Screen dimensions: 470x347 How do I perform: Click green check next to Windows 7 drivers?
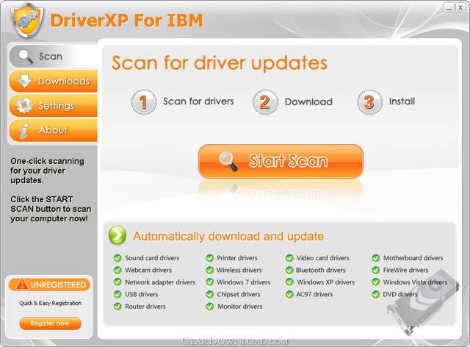pos(210,282)
